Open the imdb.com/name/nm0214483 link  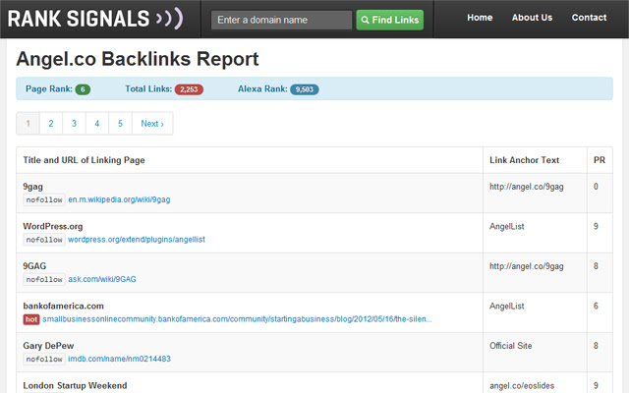pos(119,359)
